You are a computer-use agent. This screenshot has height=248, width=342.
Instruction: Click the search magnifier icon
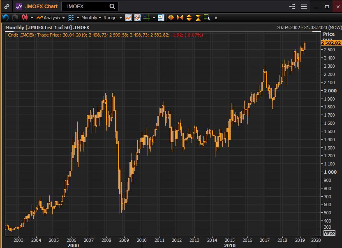pyautogui.click(x=112, y=7)
